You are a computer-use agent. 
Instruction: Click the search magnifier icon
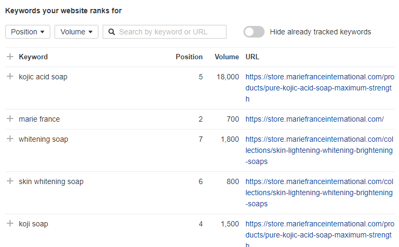pyautogui.click(x=112, y=32)
